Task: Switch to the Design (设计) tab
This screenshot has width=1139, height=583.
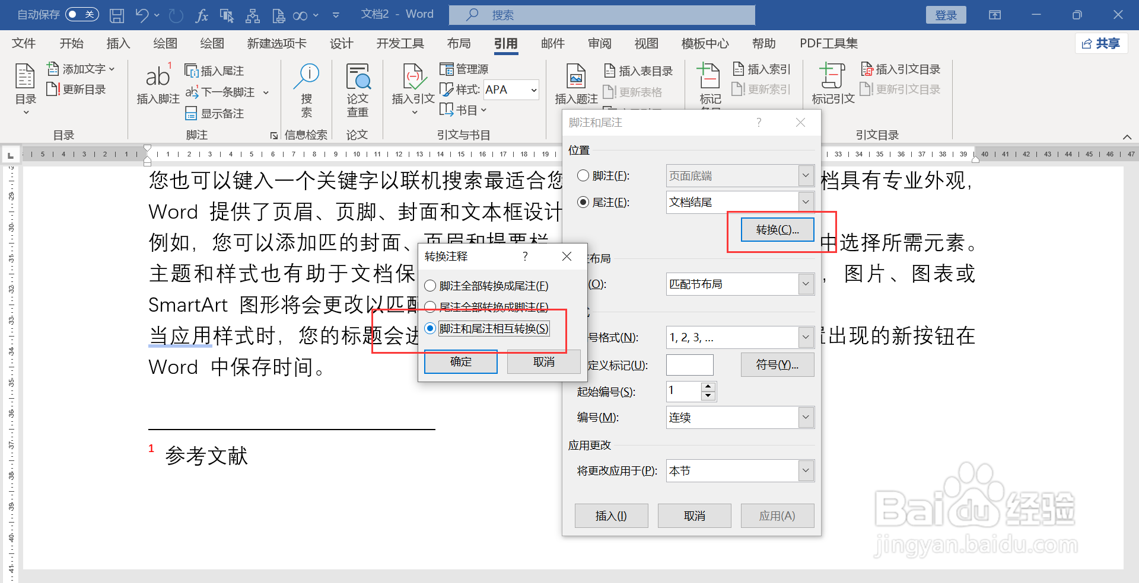Action: 342,43
